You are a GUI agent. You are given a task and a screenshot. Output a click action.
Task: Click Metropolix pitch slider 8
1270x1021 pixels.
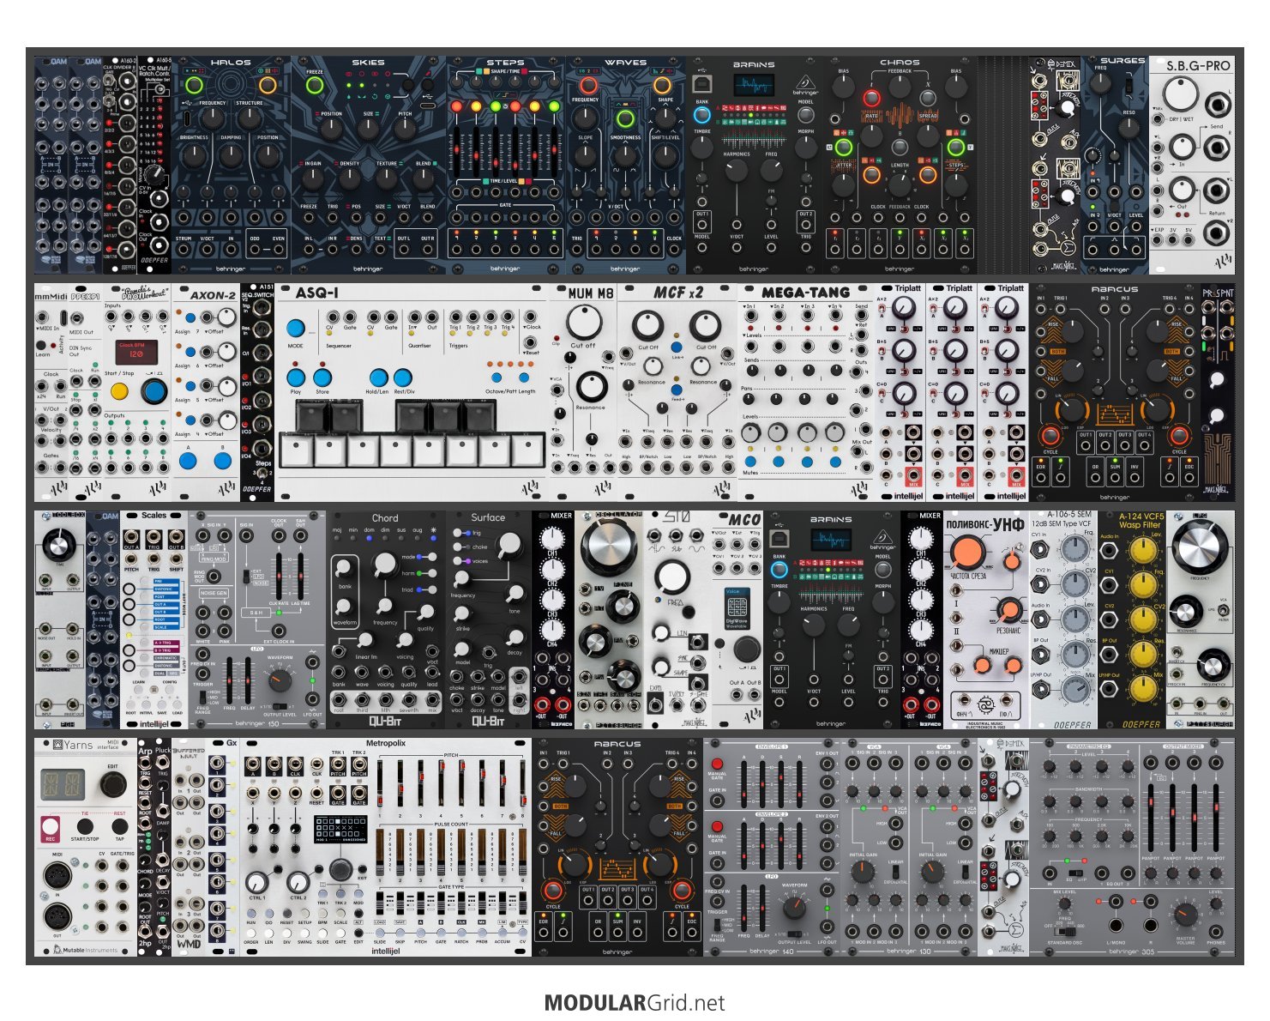[x=521, y=784]
